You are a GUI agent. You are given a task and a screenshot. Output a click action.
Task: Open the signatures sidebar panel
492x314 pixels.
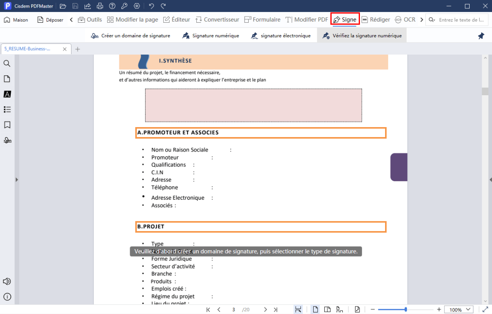7,140
